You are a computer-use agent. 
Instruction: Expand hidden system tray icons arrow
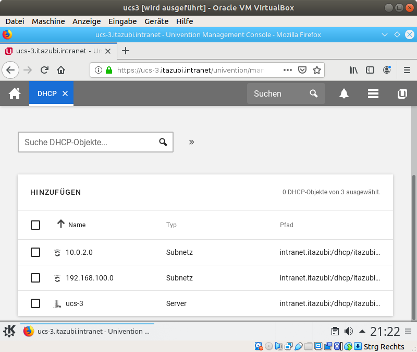[362, 332]
